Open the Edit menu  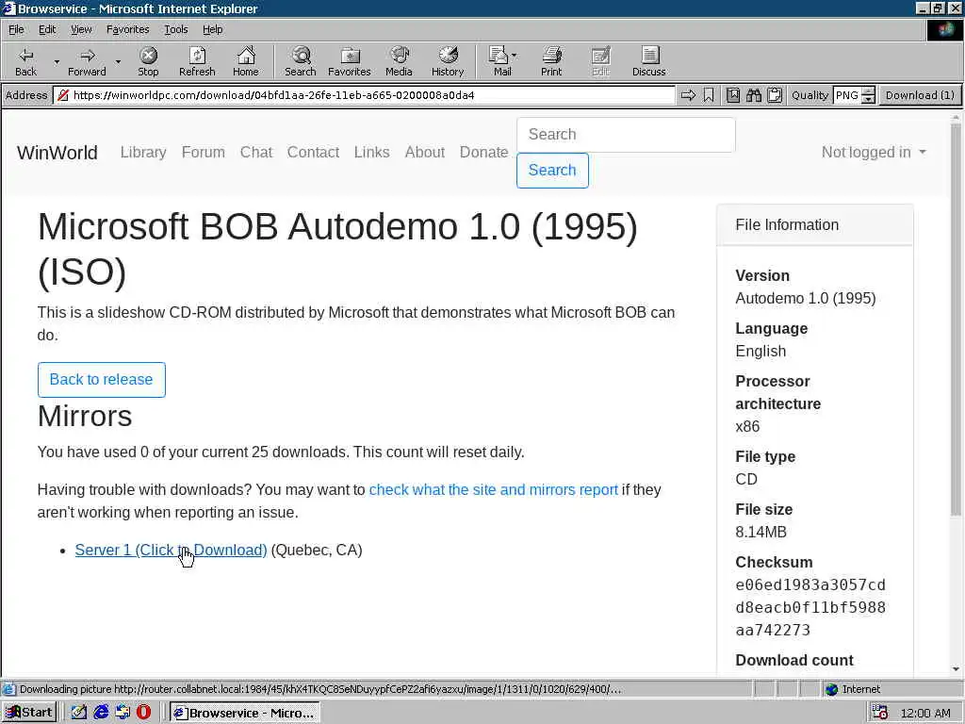(x=47, y=29)
